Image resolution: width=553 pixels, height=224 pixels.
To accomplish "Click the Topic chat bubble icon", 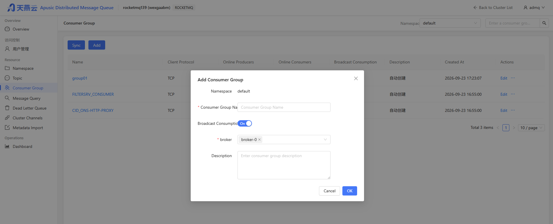I will (x=7, y=78).
